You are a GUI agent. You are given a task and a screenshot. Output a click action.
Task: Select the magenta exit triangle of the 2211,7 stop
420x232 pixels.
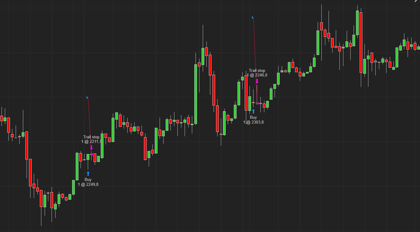[x=92, y=154]
